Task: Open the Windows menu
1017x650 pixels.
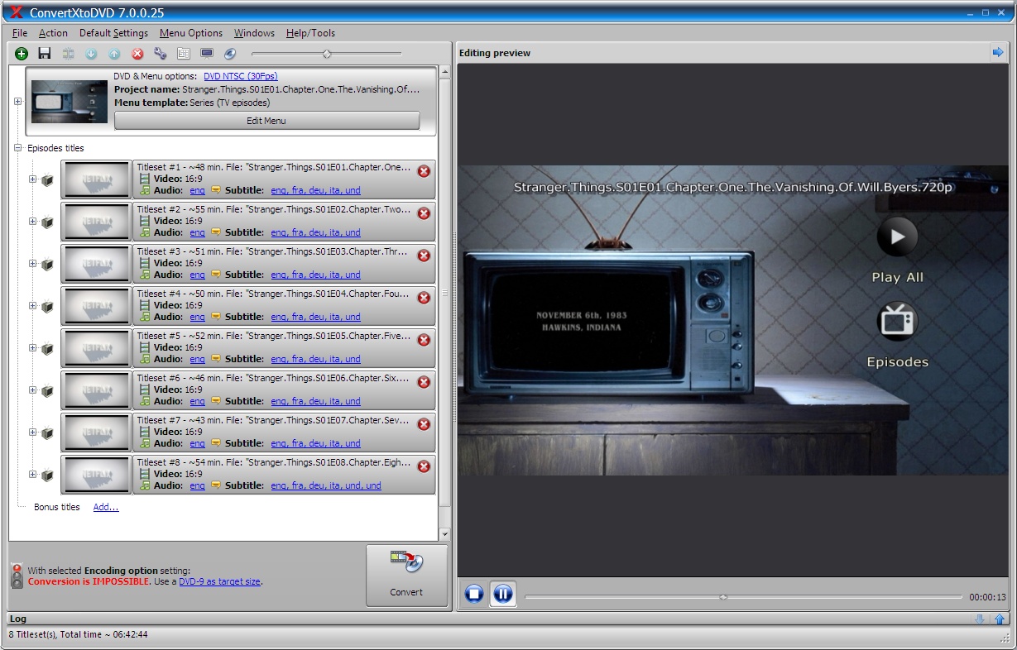Action: [254, 33]
